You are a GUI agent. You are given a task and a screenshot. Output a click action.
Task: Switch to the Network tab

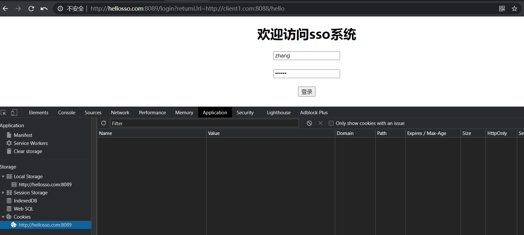click(x=120, y=112)
